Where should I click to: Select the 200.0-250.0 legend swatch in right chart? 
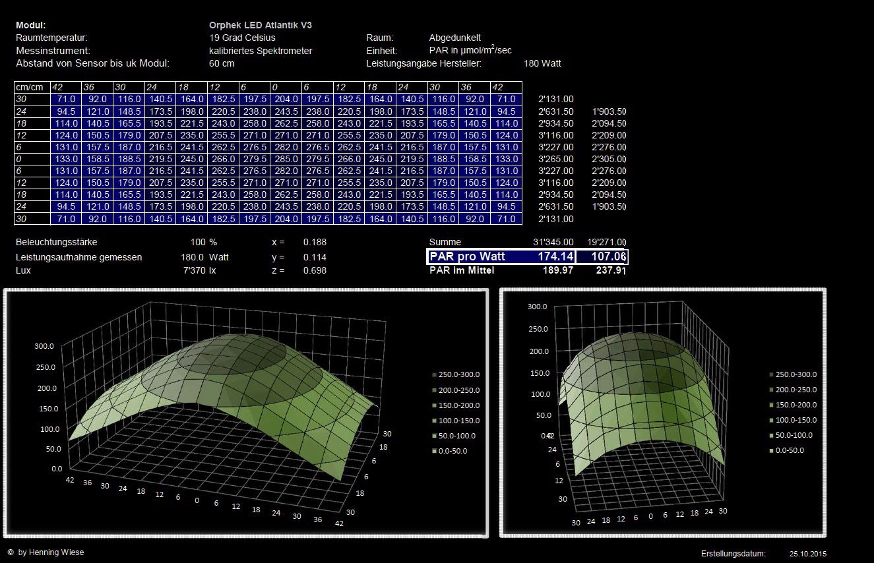coord(771,390)
